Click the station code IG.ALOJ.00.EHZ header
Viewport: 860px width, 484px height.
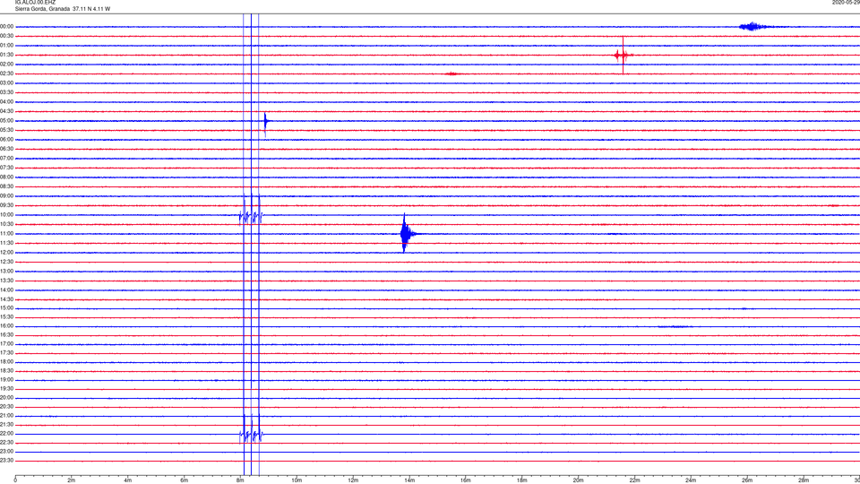pyautogui.click(x=35, y=2)
